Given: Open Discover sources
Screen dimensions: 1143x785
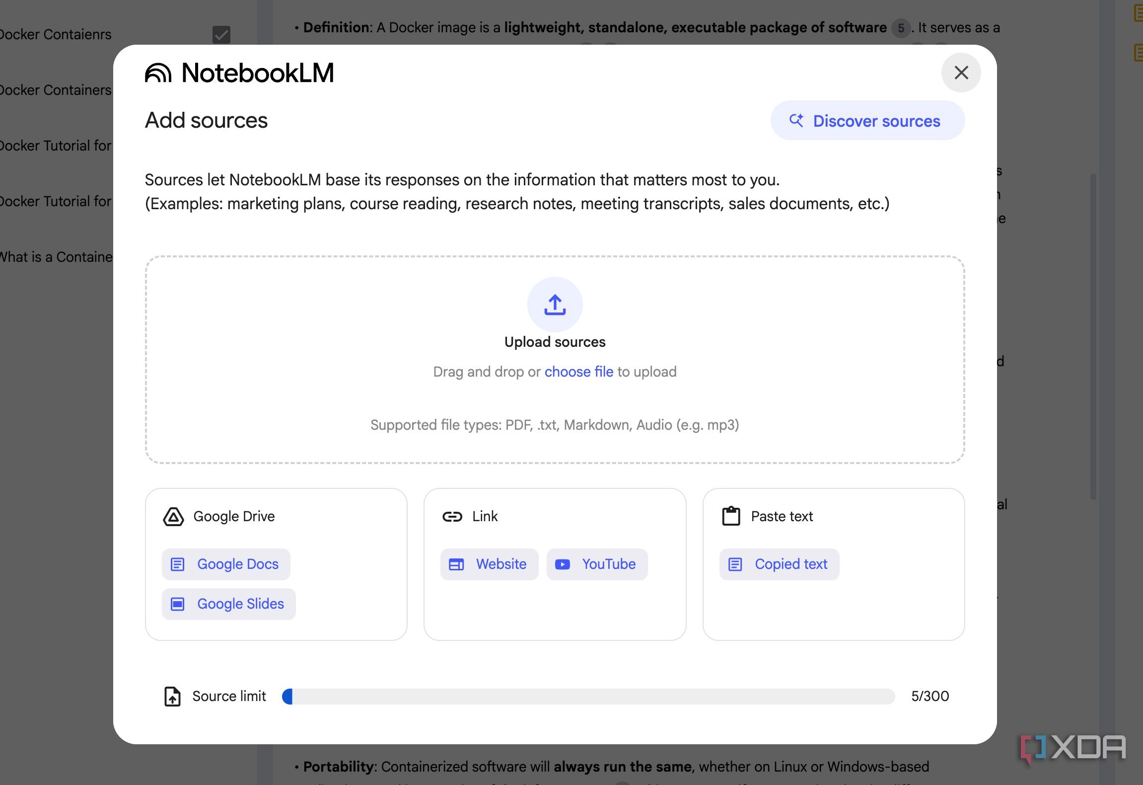Looking at the screenshot, I should [867, 121].
